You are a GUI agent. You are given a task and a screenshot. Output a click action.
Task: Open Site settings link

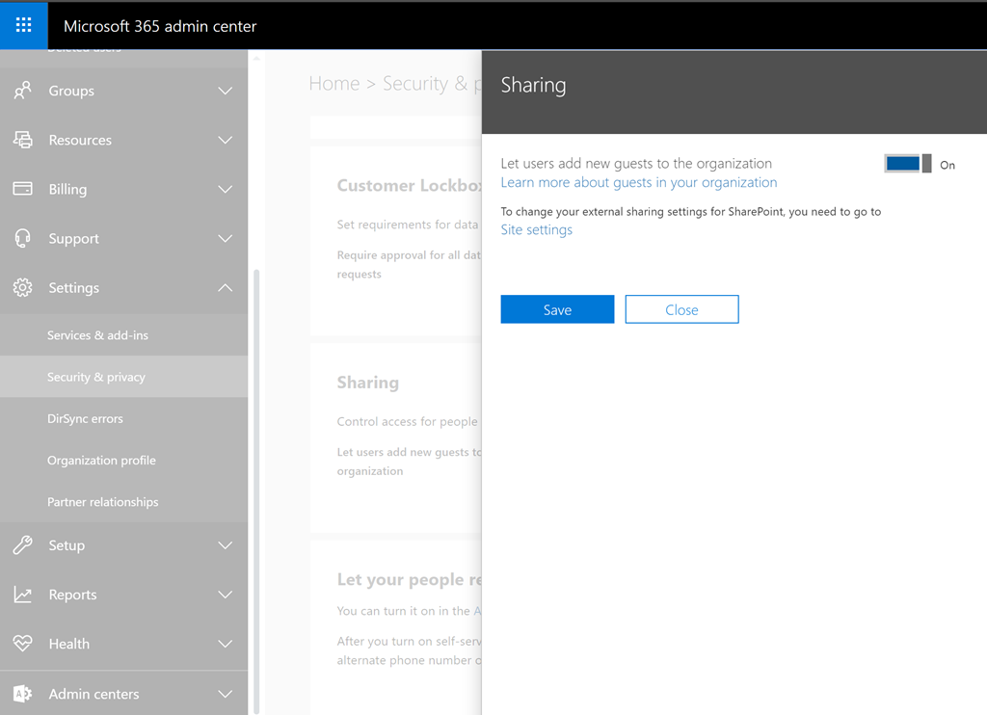coord(536,229)
